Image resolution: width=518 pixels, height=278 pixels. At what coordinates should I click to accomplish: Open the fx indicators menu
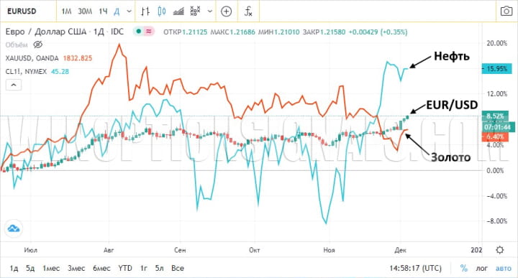coord(248,11)
